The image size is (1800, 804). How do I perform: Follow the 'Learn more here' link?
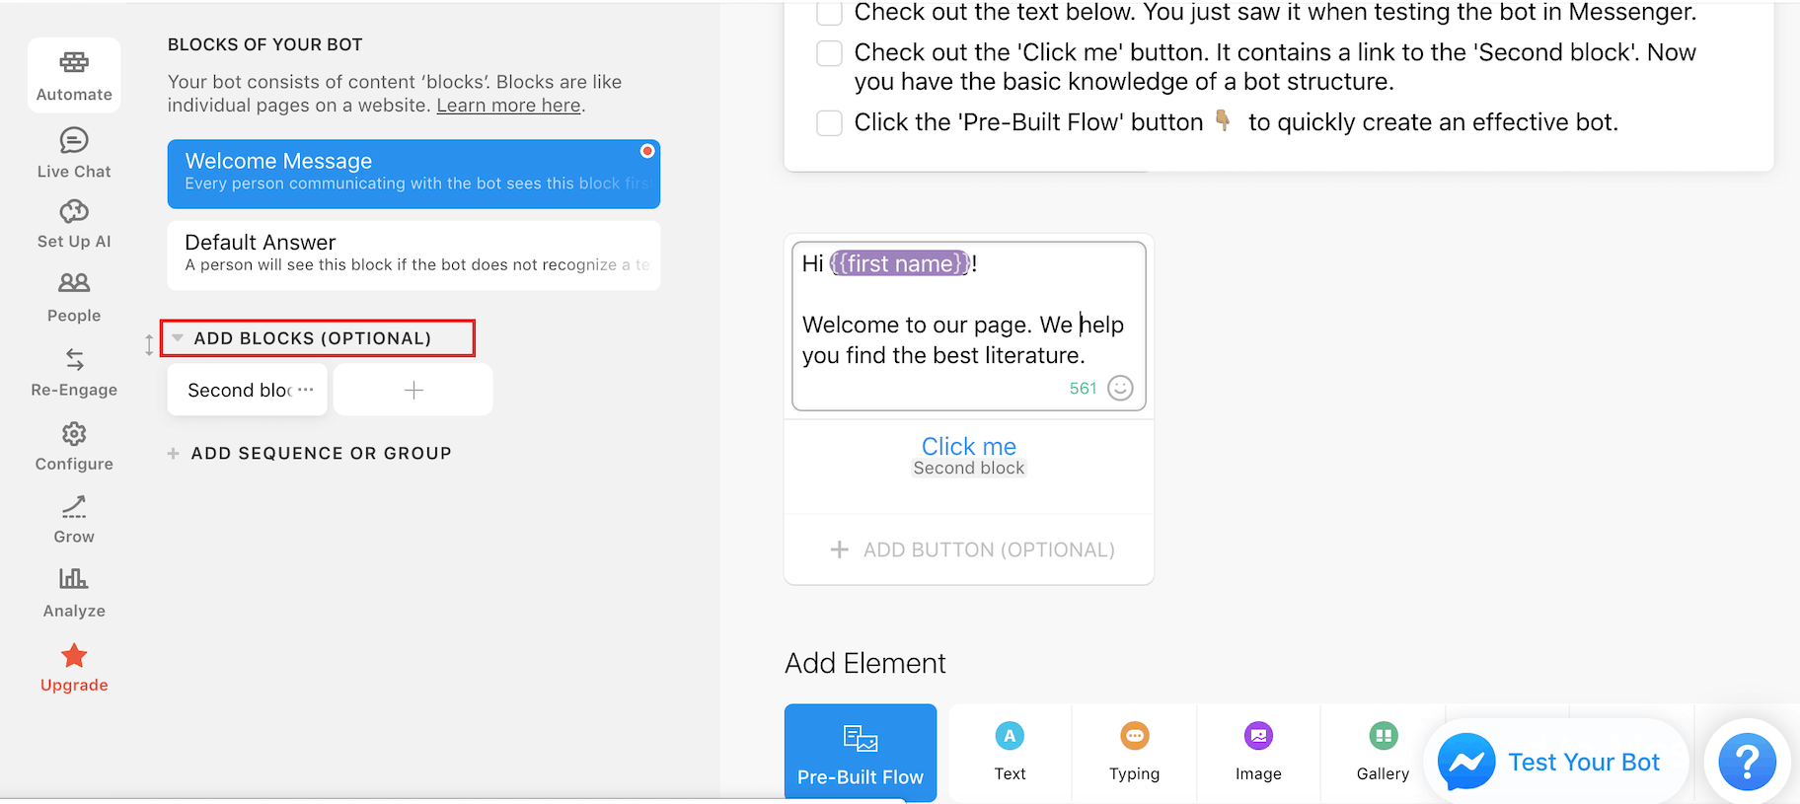(508, 106)
